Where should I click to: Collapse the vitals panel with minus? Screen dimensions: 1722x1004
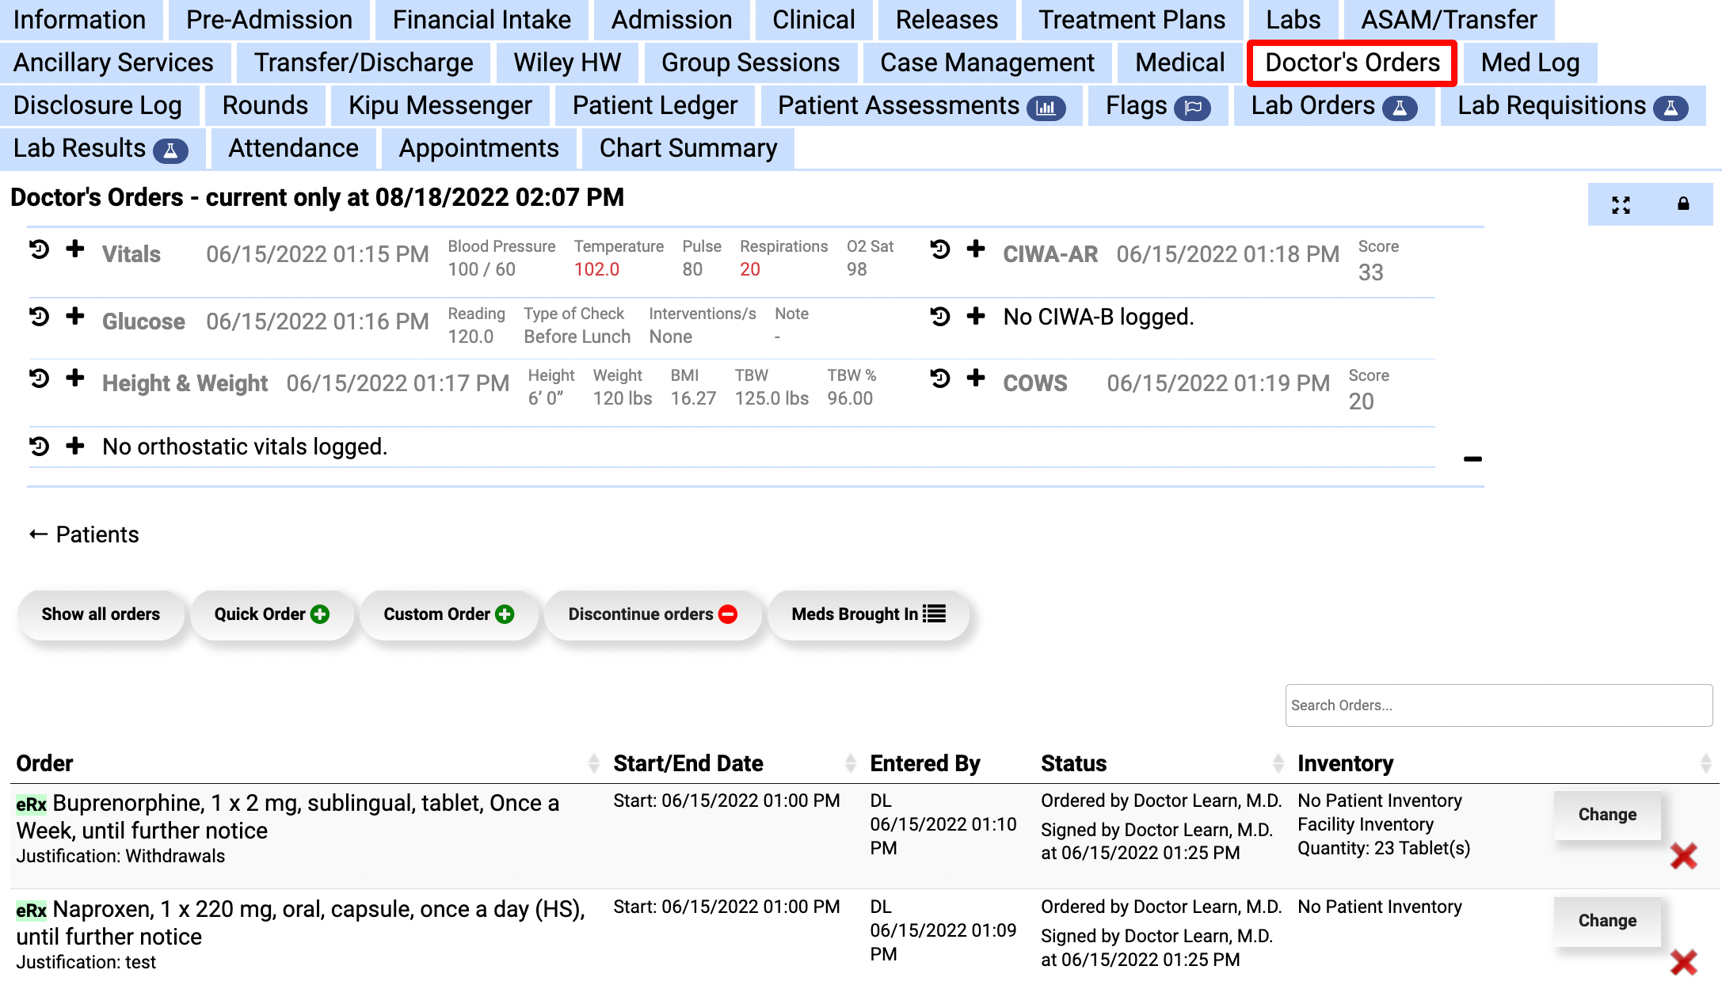(x=1472, y=459)
